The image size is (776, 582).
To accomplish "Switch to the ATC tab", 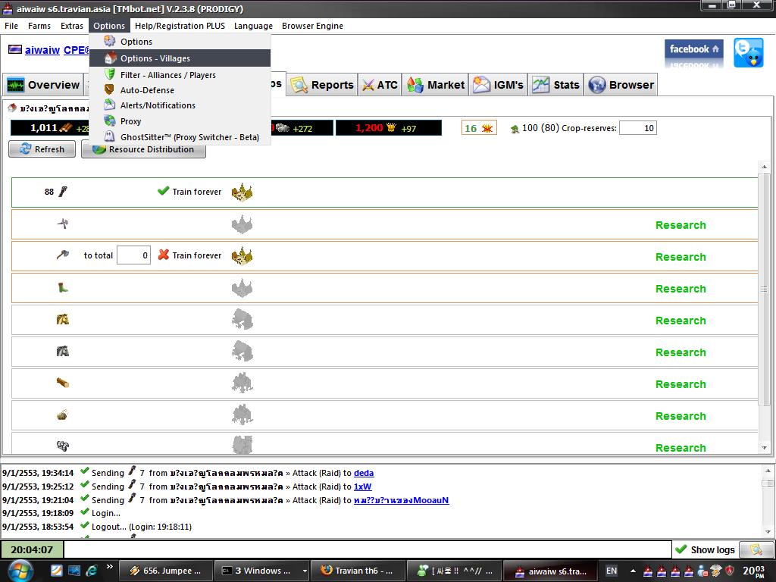I will click(x=380, y=85).
